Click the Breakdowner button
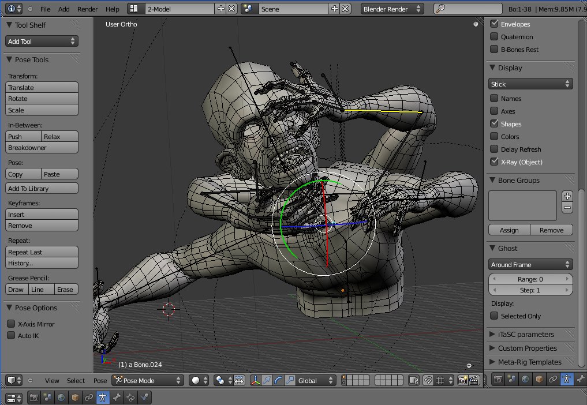Screen dimensions: 587x405 [x=42, y=148]
